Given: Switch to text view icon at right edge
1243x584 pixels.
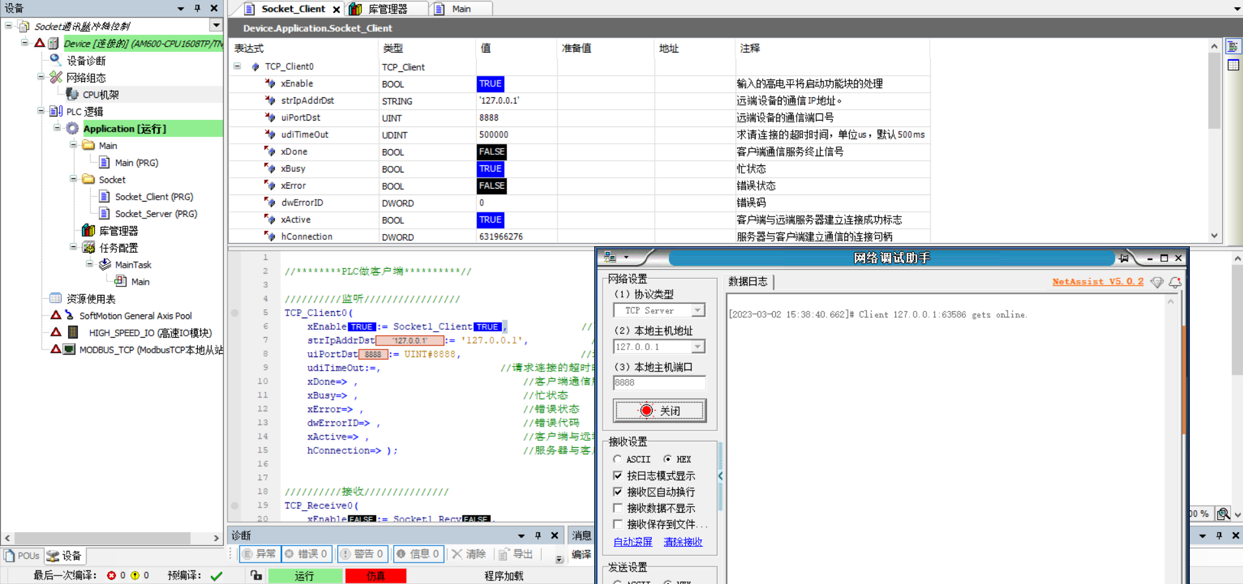Looking at the screenshot, I should point(1233,47).
